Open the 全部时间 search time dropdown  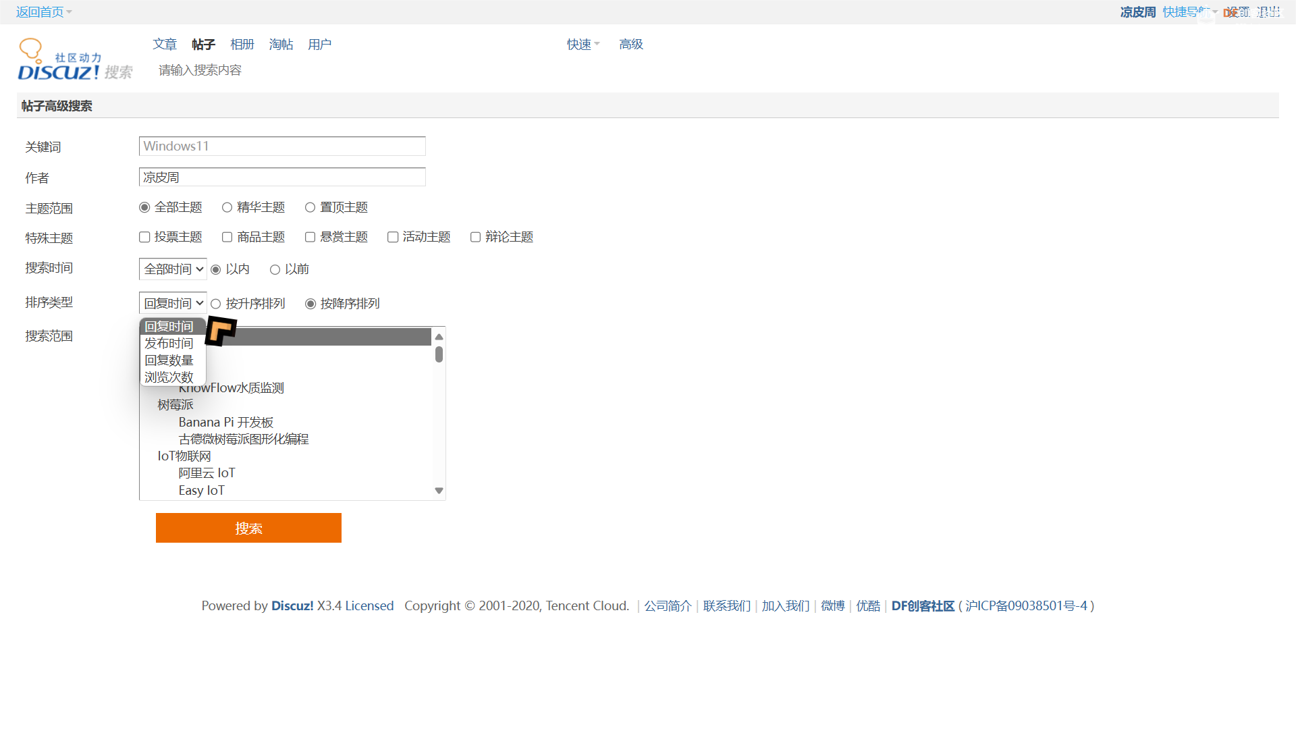coord(173,269)
